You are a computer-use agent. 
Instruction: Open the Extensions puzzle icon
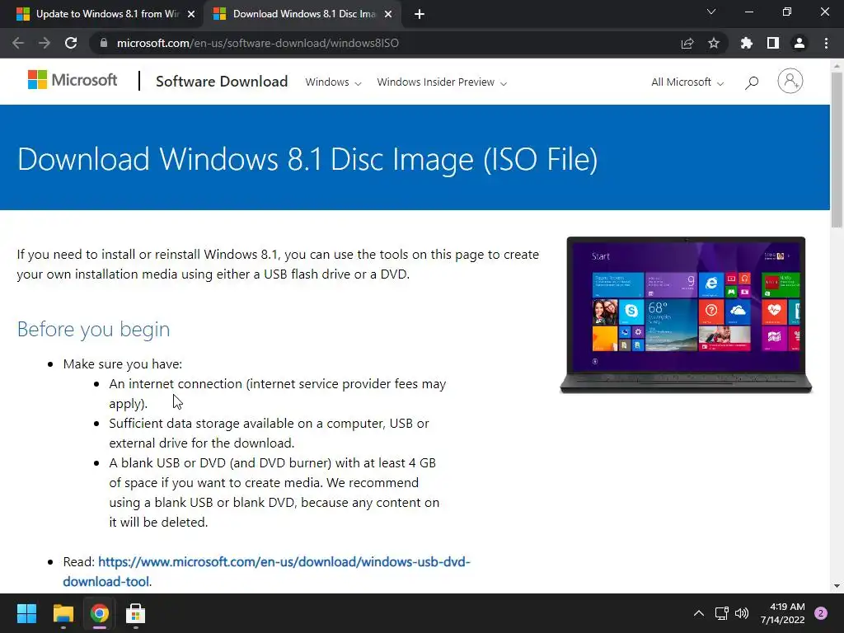coord(747,43)
